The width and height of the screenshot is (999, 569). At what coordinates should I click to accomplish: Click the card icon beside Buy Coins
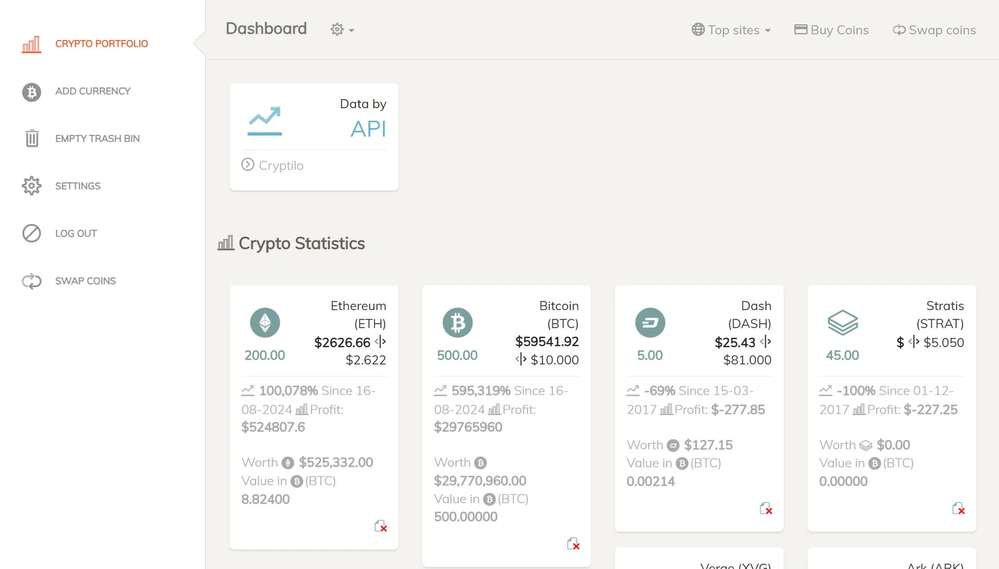(800, 29)
